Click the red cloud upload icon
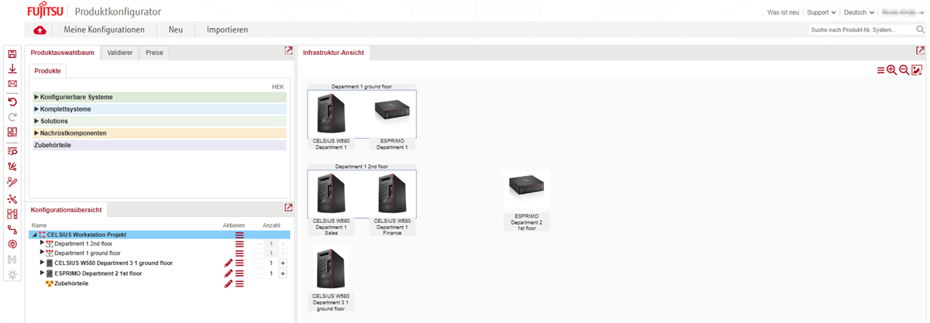The image size is (930, 323). pyautogui.click(x=40, y=30)
